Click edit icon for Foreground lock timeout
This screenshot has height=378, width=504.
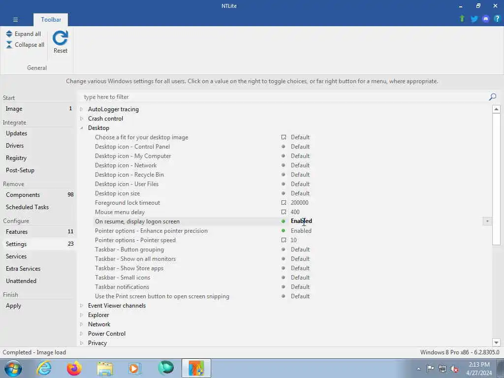(x=283, y=202)
